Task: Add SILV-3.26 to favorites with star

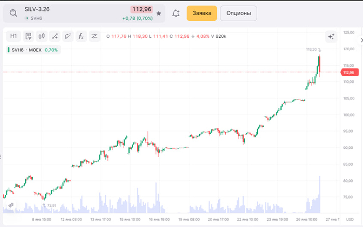Action: click(159, 13)
